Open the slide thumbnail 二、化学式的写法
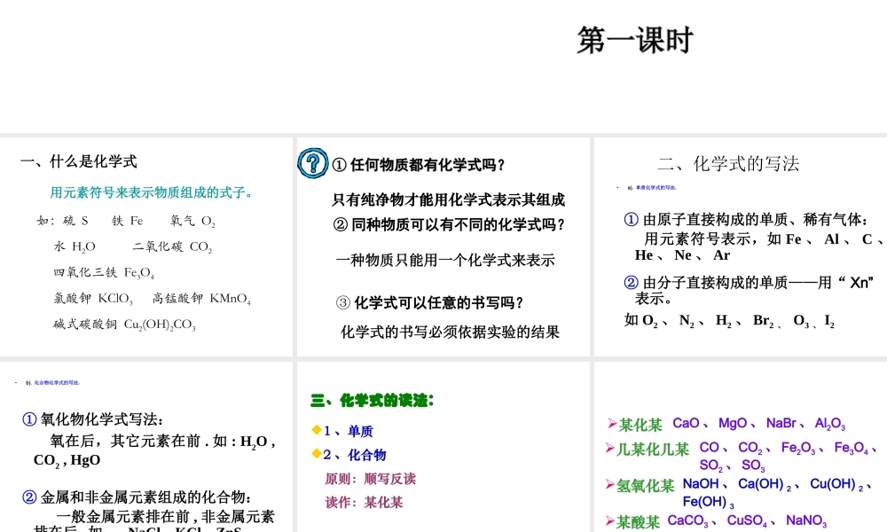The height and width of the screenshot is (532, 887). (741, 246)
